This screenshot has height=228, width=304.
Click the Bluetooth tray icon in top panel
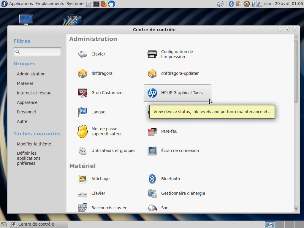[x=231, y=4]
